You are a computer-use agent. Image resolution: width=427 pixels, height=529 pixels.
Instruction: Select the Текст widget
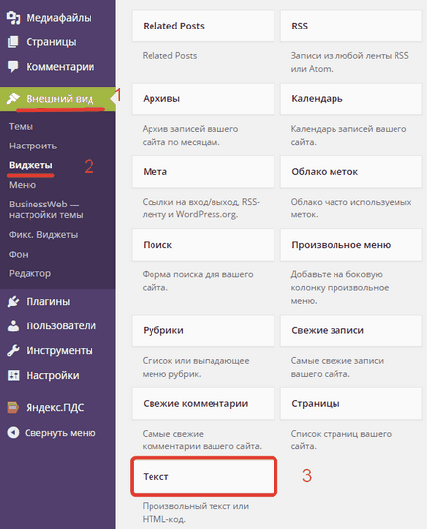(x=204, y=476)
